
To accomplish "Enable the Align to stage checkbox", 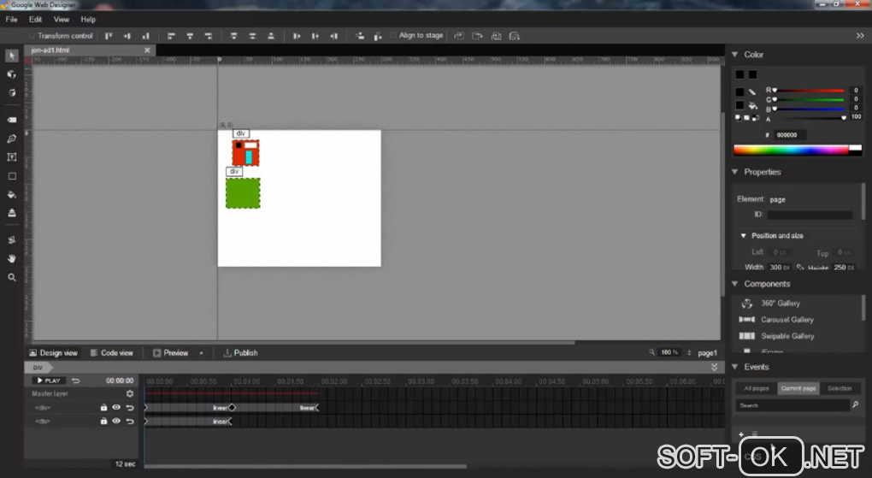I will 393,36.
